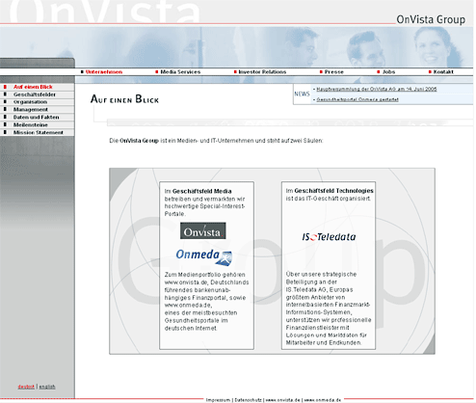
Task: Open the Impressum footer link
Action: coord(218,400)
